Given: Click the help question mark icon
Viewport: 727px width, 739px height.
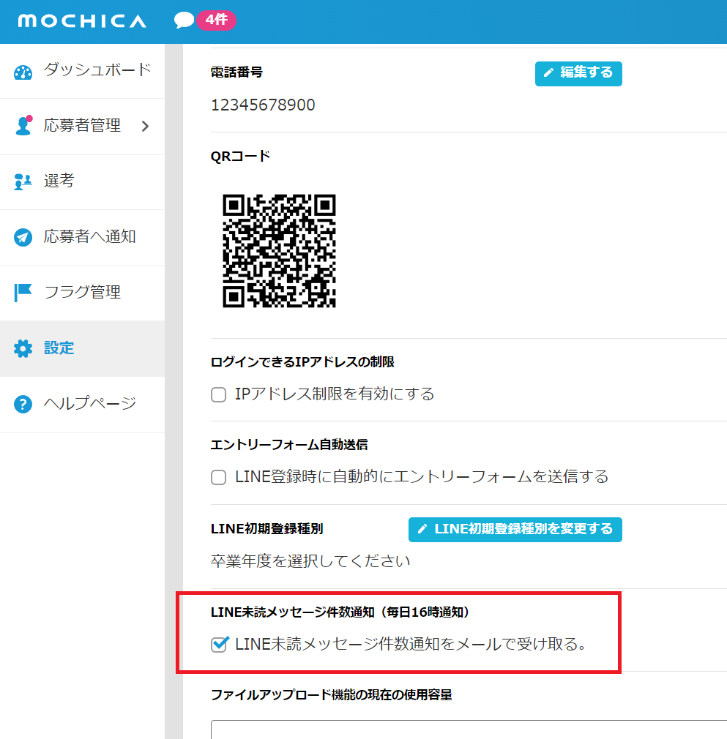Looking at the screenshot, I should click(x=23, y=404).
